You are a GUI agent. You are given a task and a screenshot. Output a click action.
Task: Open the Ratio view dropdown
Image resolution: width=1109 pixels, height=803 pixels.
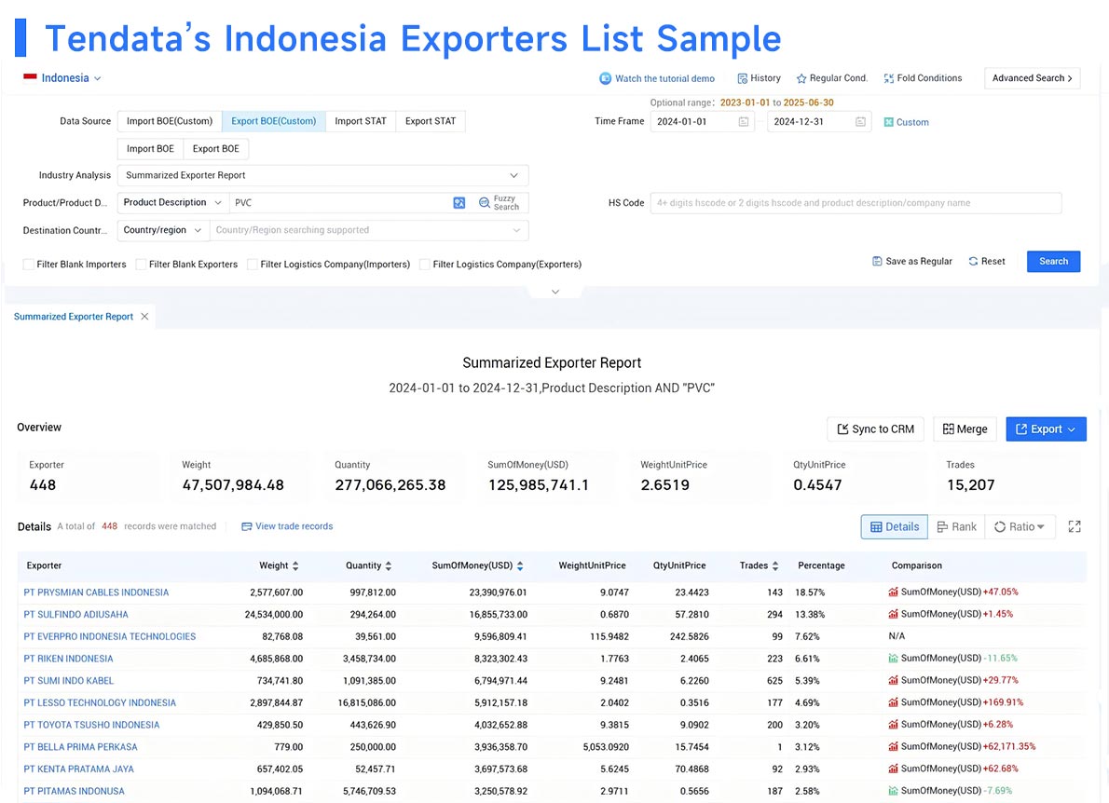coord(1020,526)
